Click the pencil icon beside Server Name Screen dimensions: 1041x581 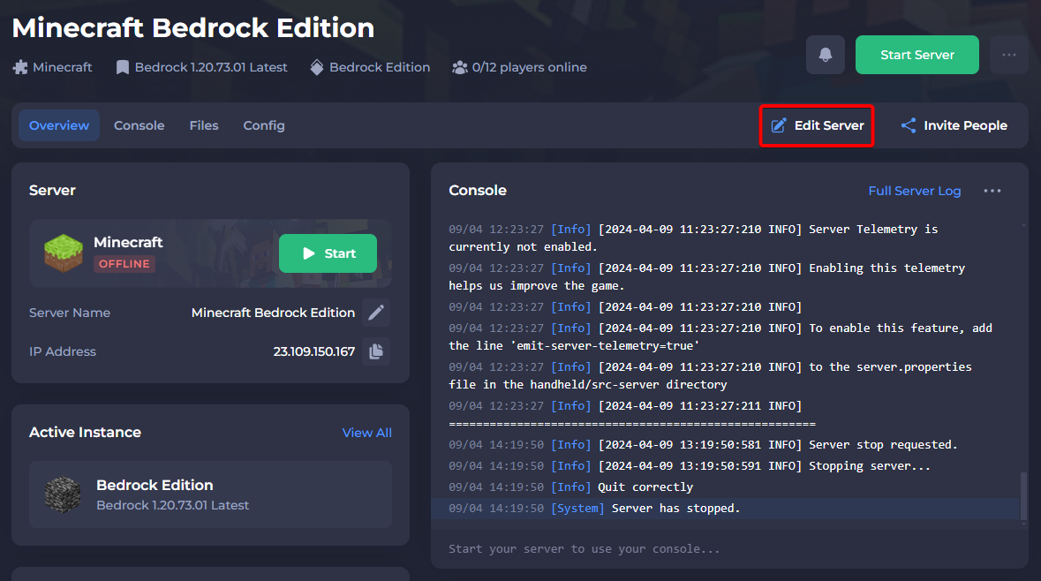click(x=376, y=313)
